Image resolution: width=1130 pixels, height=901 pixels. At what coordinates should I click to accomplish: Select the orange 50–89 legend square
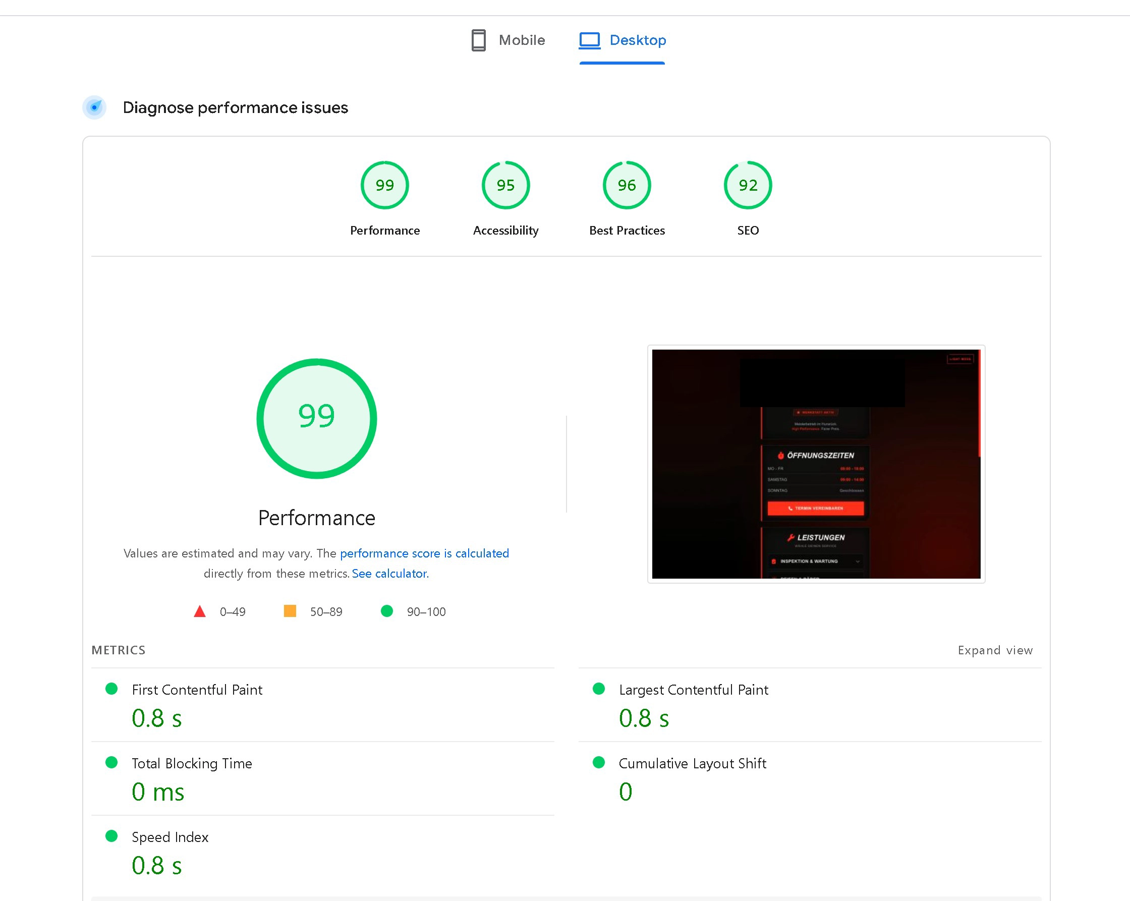pyautogui.click(x=290, y=611)
